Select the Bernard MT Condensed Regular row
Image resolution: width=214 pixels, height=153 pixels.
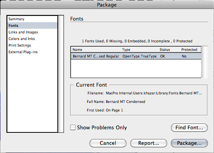click(x=136, y=56)
